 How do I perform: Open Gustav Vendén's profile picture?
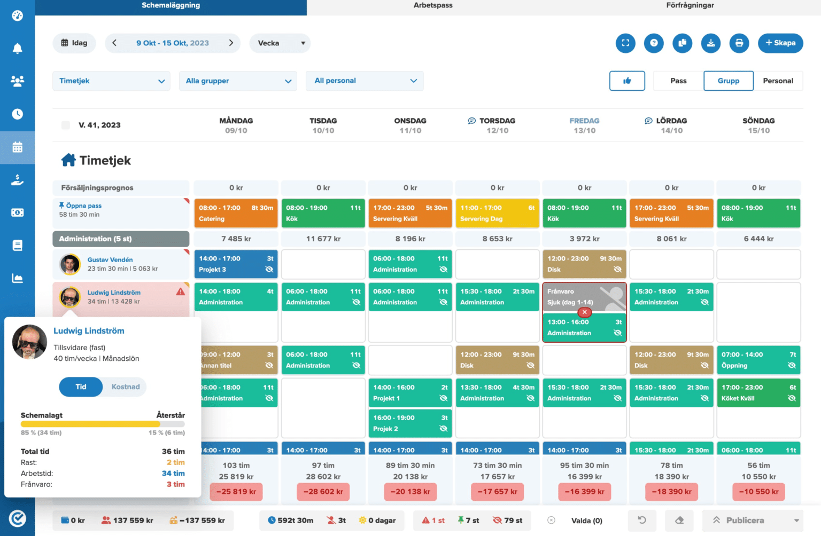[x=69, y=264]
